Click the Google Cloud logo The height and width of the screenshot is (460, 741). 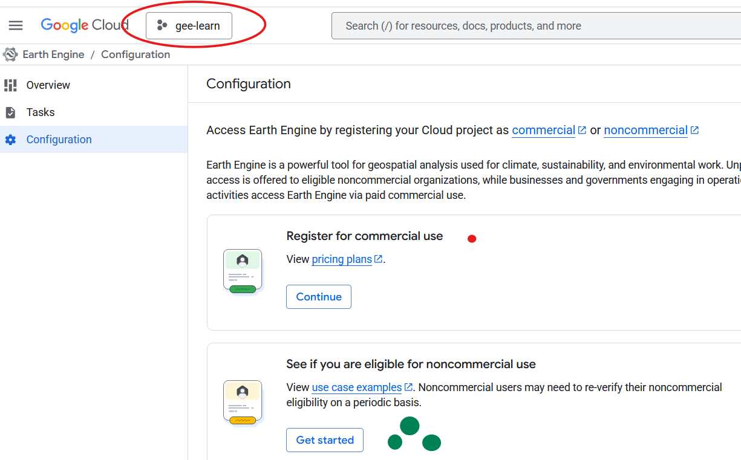84,25
